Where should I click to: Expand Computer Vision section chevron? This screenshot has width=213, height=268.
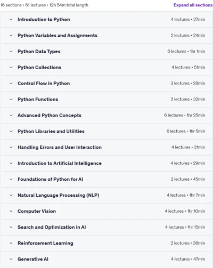point(11,211)
